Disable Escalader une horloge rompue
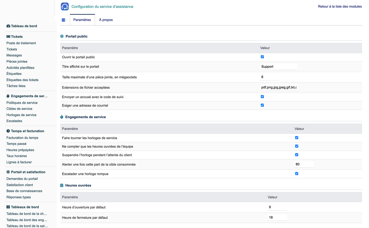The width and height of the screenshot is (369, 228). (297, 174)
